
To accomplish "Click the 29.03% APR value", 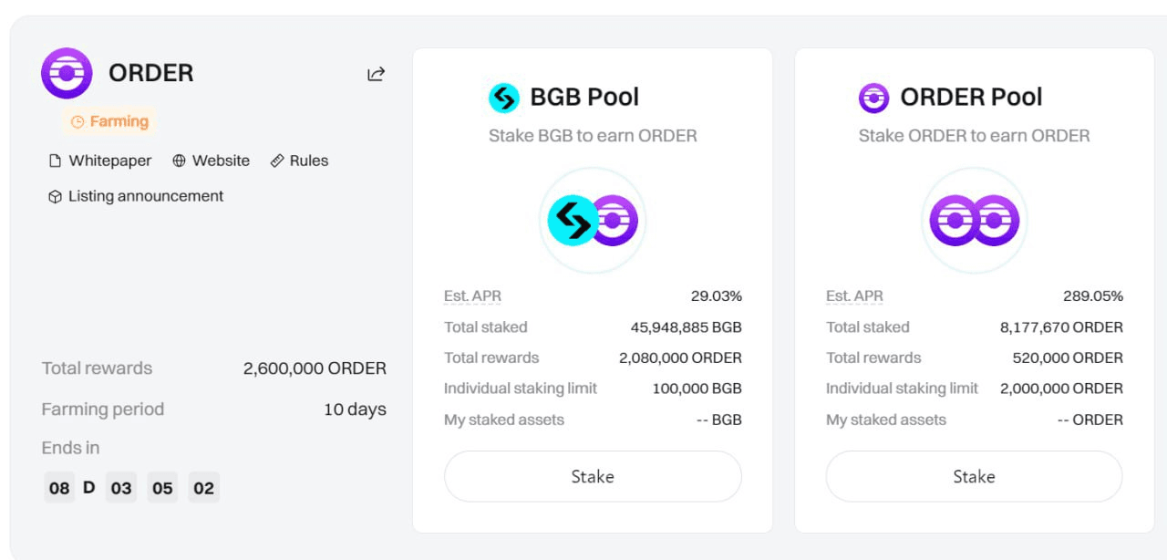I will click(x=717, y=296).
